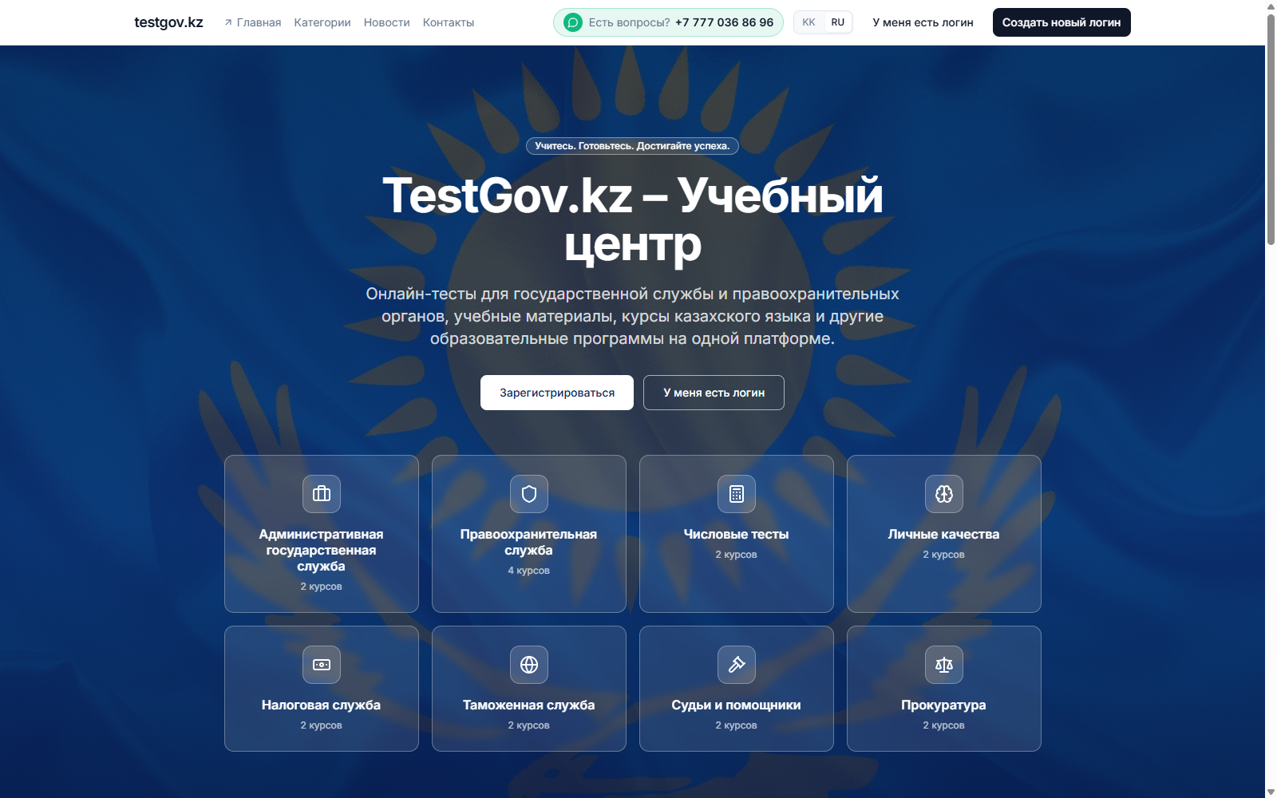This screenshot has height=798, width=1277.
Task: Open Правоохранительная служба card title
Action: coord(529,542)
